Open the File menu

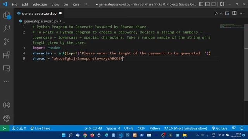coord(15,4)
